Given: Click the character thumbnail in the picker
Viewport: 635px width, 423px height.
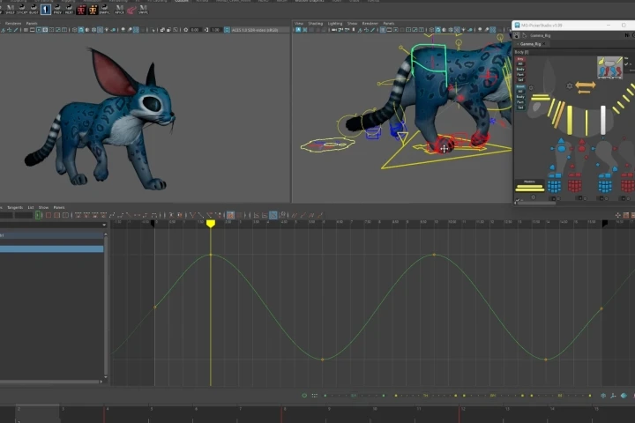Looking at the screenshot, I should [609, 68].
